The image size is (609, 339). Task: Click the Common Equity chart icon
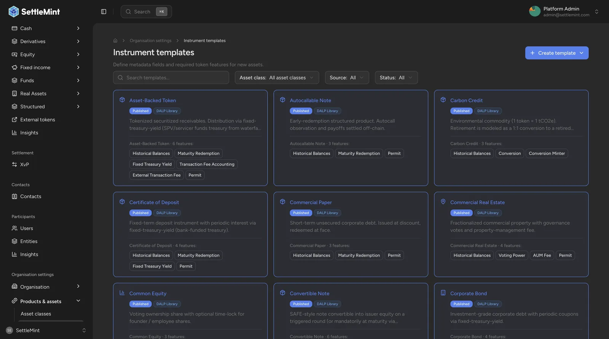coord(122,293)
